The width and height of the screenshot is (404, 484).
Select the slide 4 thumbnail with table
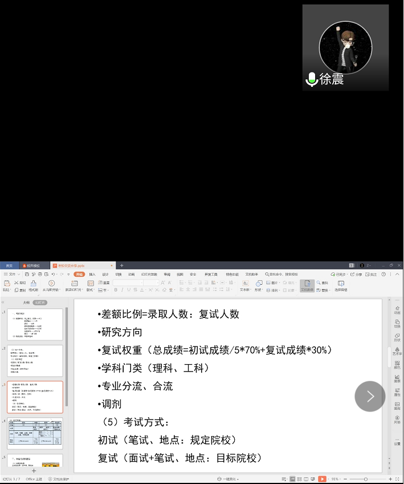(35, 433)
